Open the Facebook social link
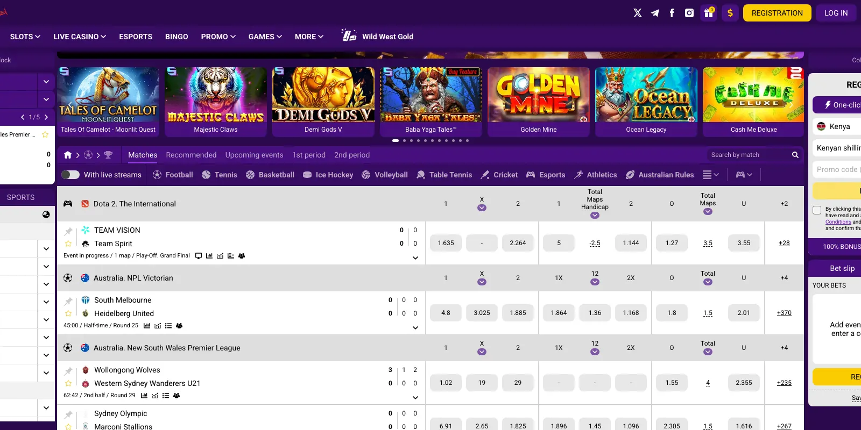This screenshot has width=861, height=430. pos(672,13)
